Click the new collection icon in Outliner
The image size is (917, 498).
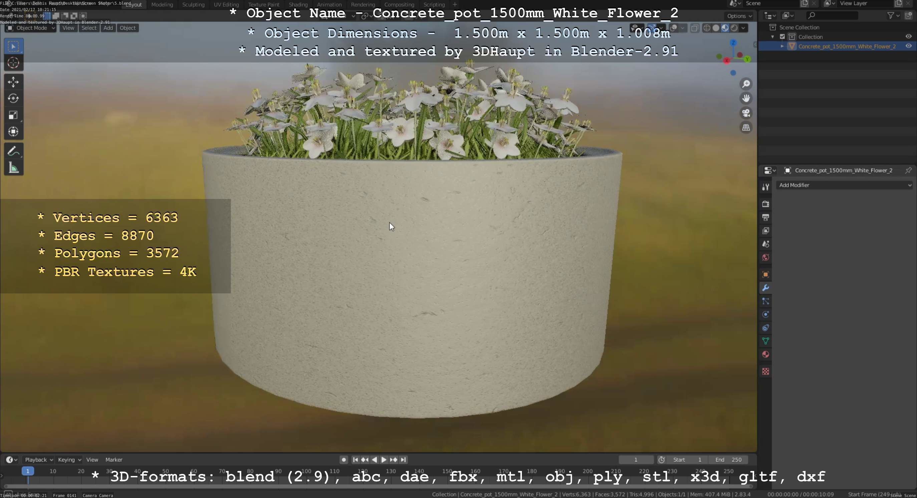[x=908, y=15]
